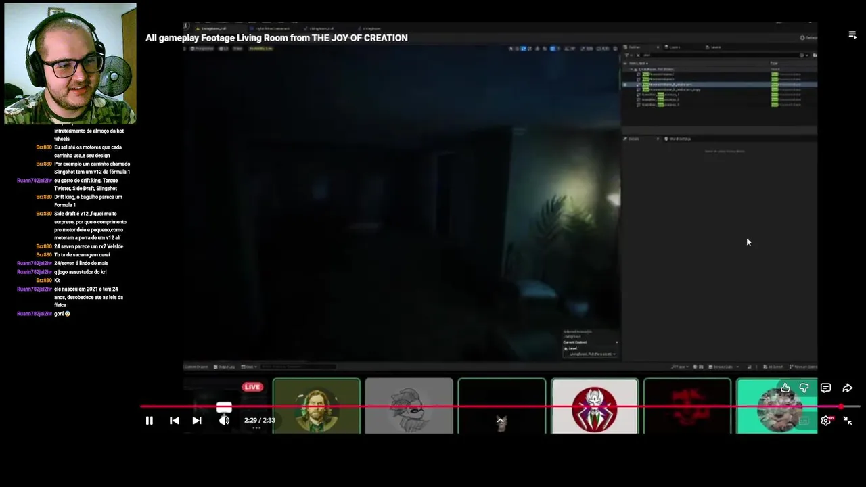Open the Output Log

(225, 367)
